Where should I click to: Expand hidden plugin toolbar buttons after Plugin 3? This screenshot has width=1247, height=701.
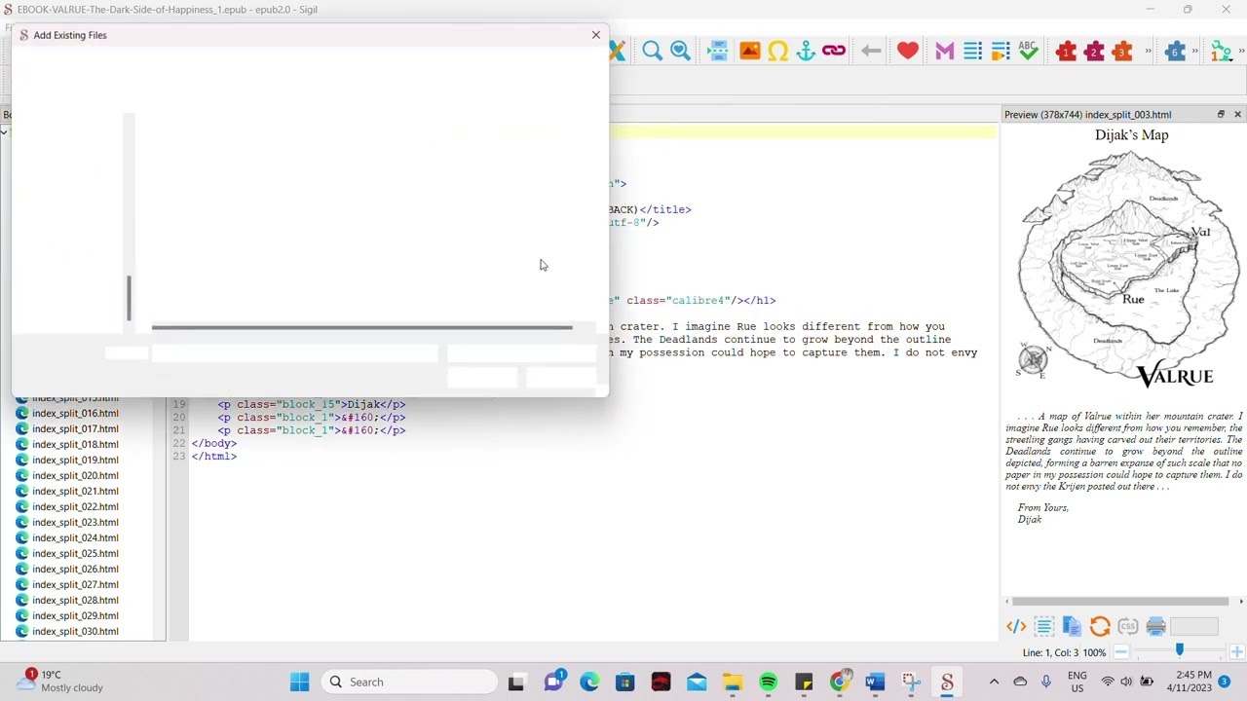pos(1148,51)
